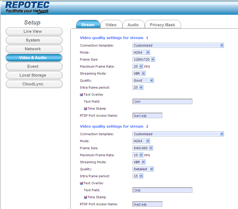Open stream 1 Frame Size dropdown
The image size is (238, 209).
coord(144,60)
